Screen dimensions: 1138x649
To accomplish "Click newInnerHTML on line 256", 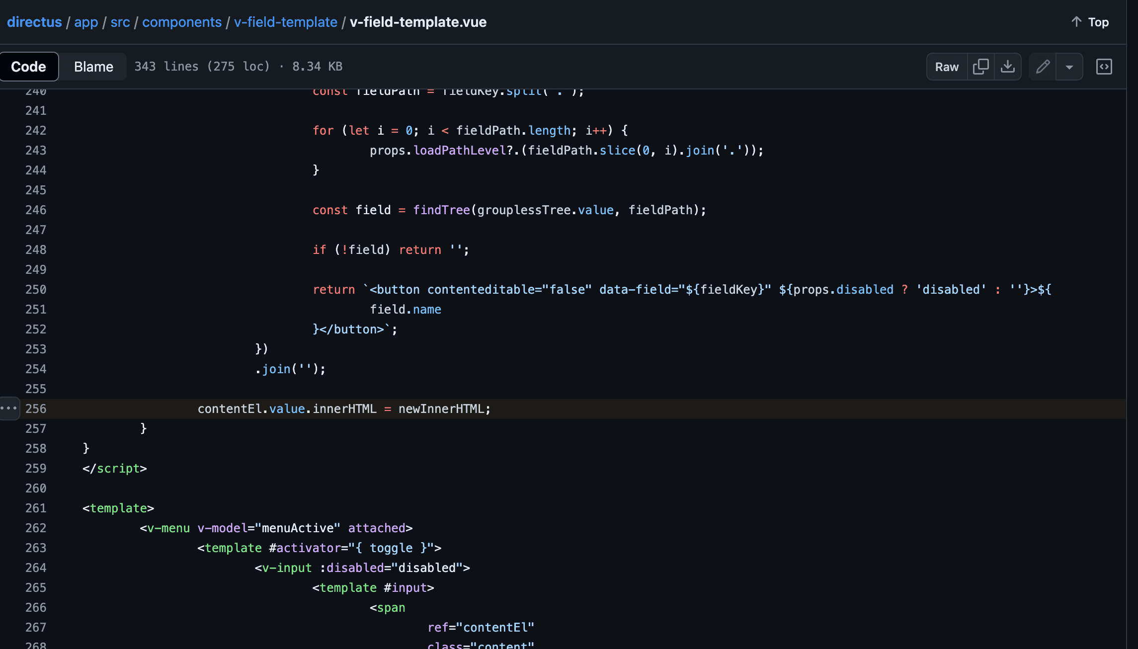I will pos(441,408).
